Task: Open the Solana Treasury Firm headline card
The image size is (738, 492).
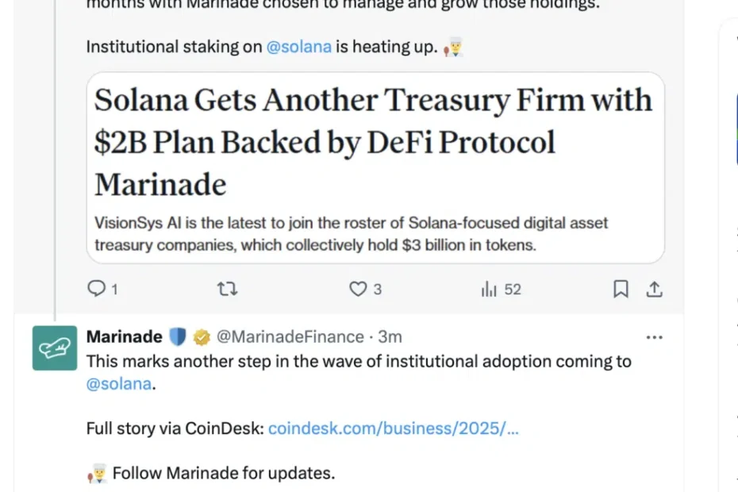Action: [x=373, y=142]
